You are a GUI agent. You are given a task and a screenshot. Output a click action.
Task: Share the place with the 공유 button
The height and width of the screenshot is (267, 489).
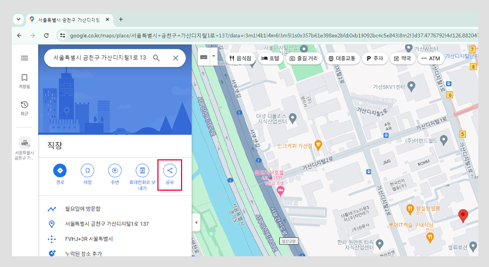[x=170, y=174]
